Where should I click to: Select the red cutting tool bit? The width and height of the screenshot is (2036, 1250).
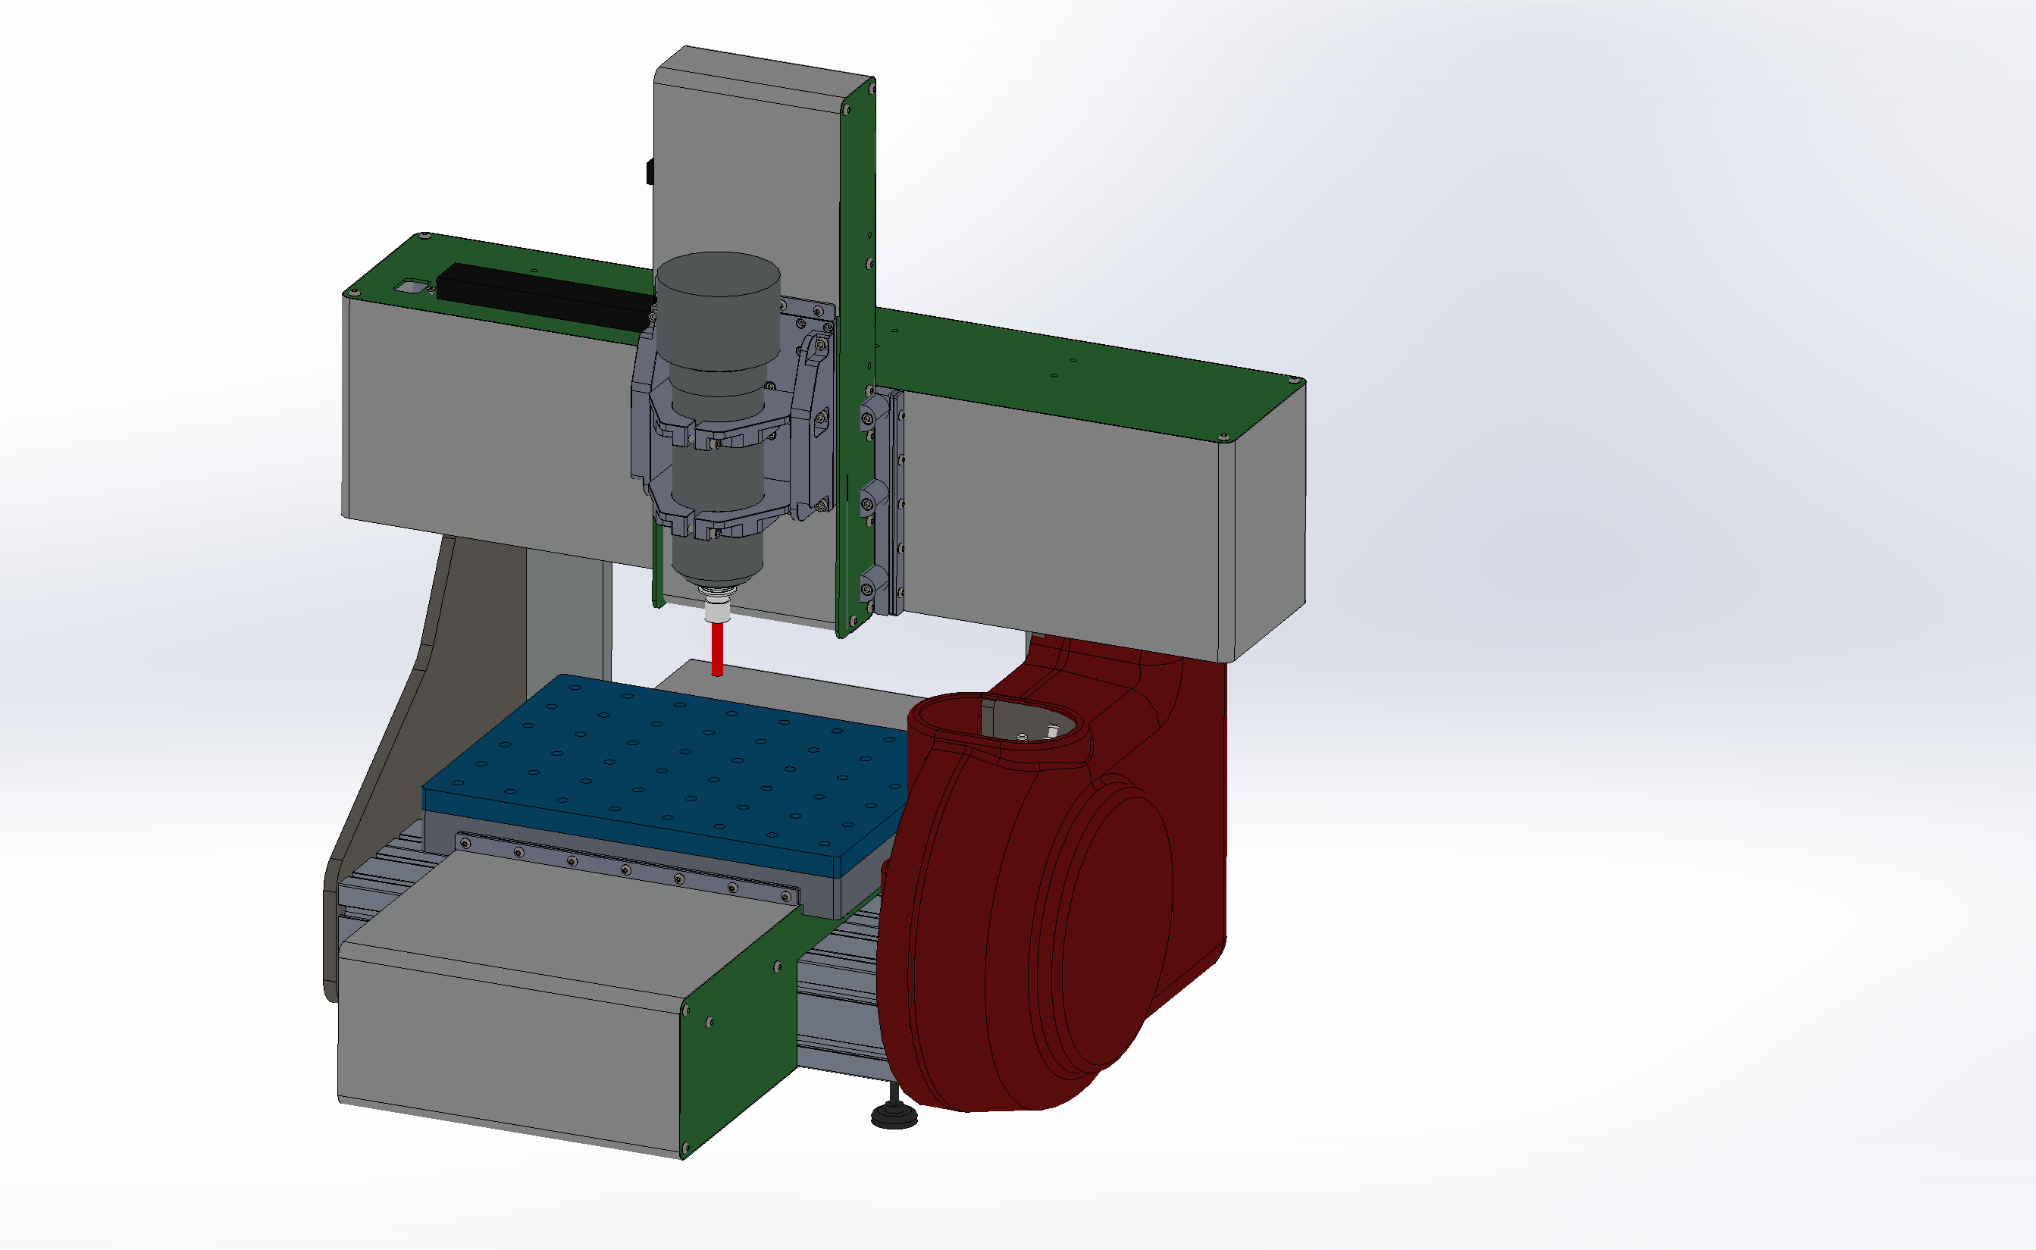point(718,650)
